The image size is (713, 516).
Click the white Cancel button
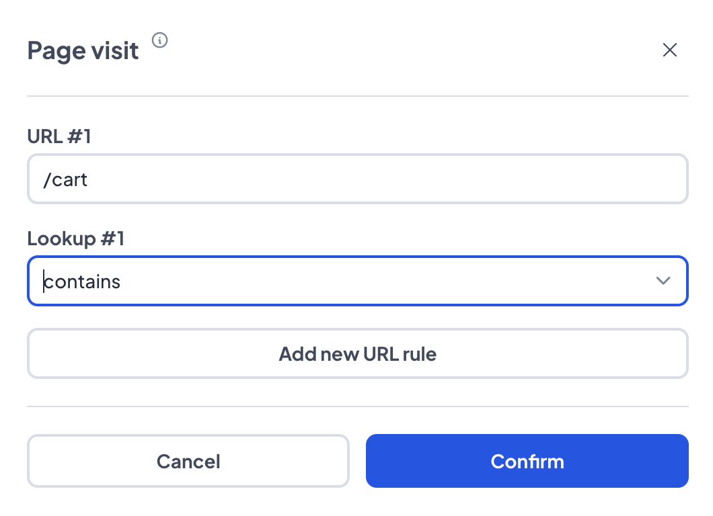point(188,461)
